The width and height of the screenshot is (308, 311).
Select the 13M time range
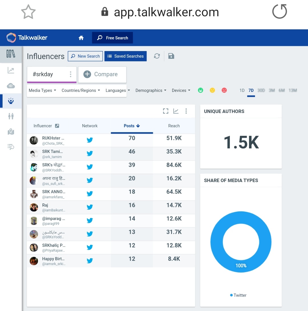293,90
